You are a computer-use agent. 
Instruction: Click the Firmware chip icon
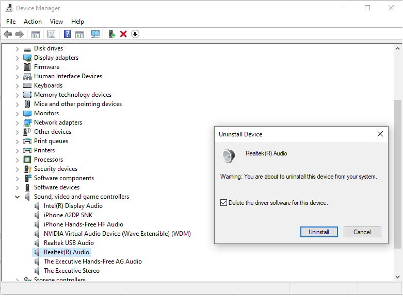(27, 67)
